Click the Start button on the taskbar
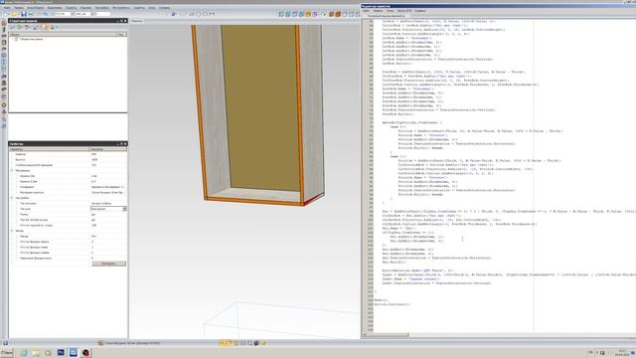The height and width of the screenshot is (358, 636). 7,353
